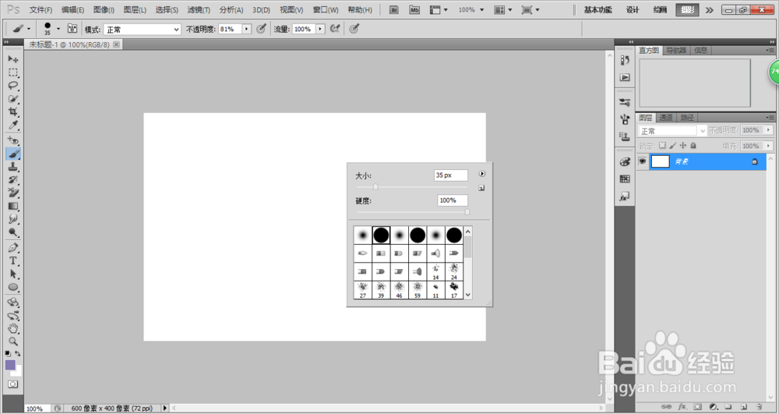Open the flow 100% slider arrow
779x414 pixels.
point(320,30)
